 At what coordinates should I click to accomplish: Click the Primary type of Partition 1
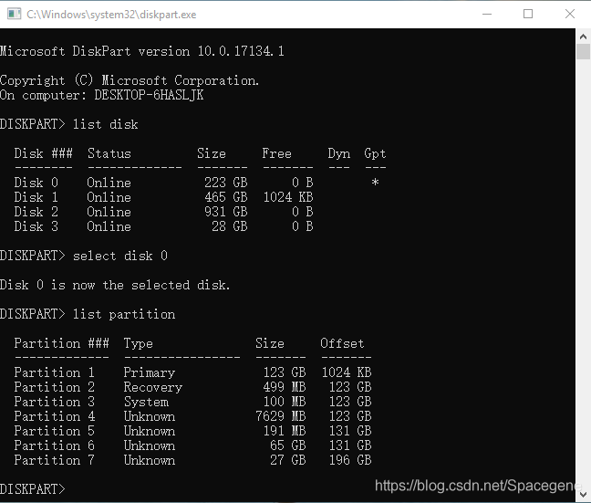[x=150, y=372]
